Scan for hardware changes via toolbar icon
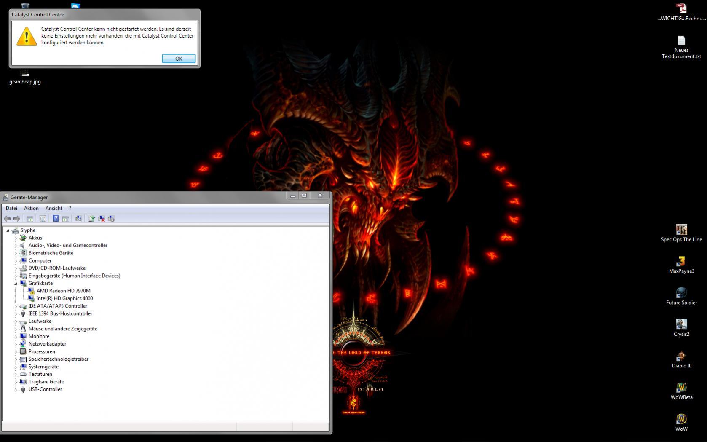 [78, 219]
